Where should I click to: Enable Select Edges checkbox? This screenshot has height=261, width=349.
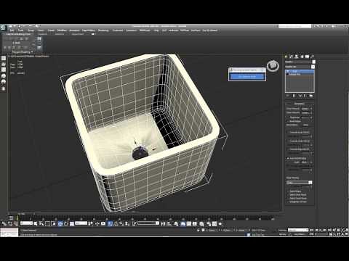tap(288, 191)
